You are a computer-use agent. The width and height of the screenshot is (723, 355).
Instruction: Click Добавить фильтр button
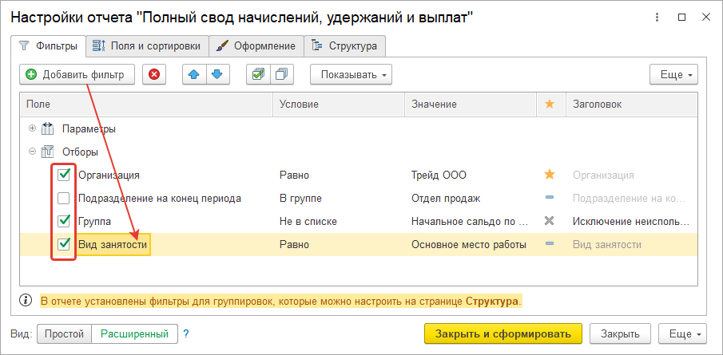[76, 75]
